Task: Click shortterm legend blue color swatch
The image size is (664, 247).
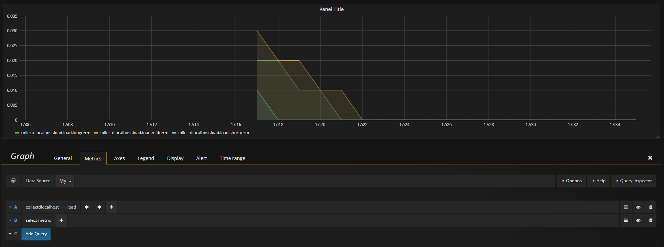Action: point(174,133)
